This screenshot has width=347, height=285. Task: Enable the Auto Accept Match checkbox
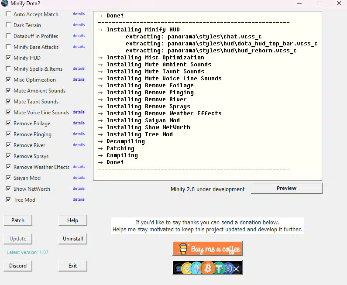click(x=8, y=14)
